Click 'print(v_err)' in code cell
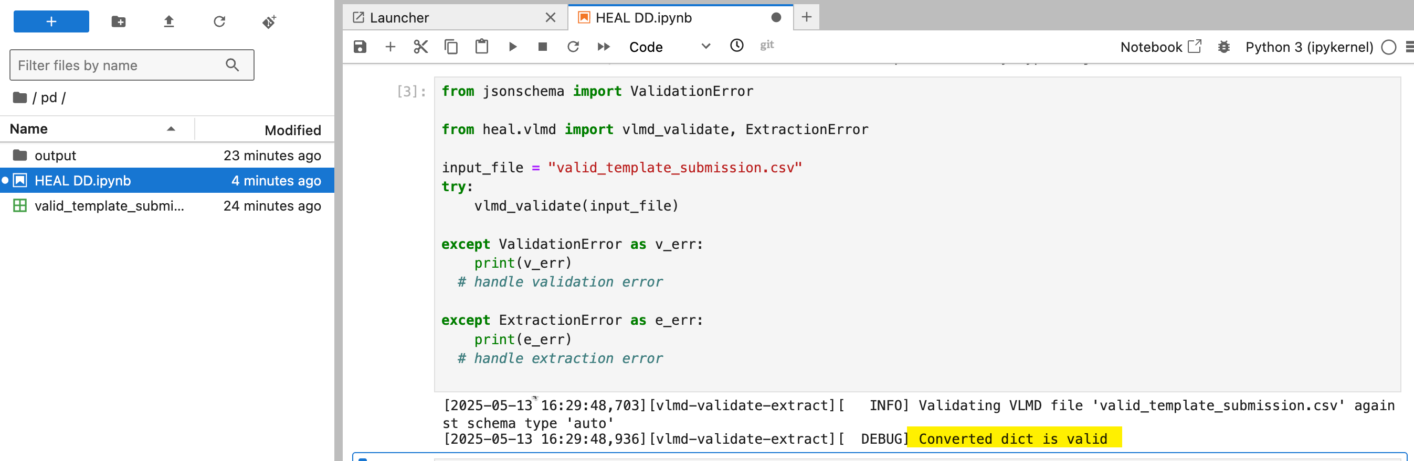 pos(523,262)
